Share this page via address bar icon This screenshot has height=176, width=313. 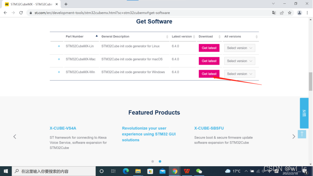(x=282, y=13)
